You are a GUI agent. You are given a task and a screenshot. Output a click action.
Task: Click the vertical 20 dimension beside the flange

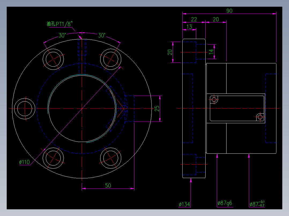[x=170, y=52]
